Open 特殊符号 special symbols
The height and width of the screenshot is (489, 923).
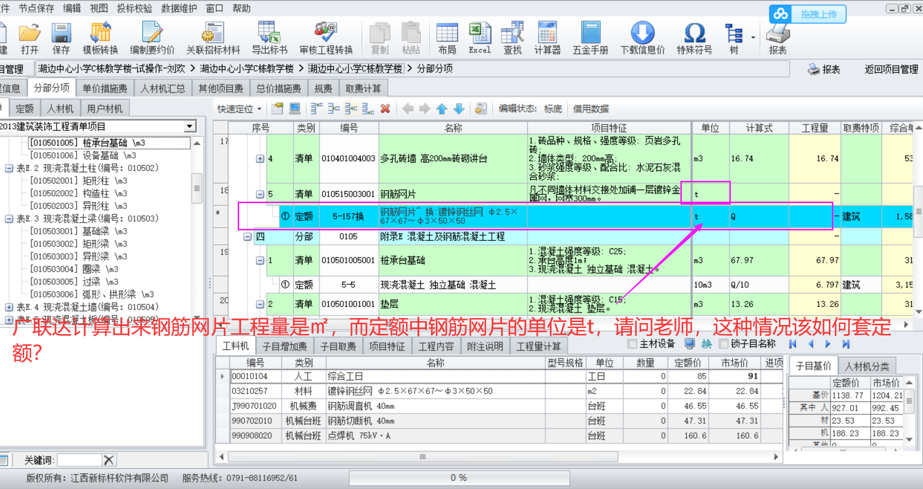(x=694, y=38)
